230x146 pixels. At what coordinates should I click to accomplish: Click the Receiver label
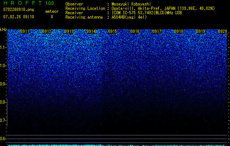(x=74, y=13)
